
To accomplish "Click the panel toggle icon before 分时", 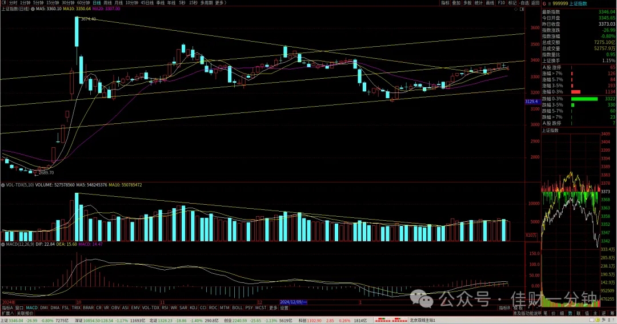I will tap(3, 3).
